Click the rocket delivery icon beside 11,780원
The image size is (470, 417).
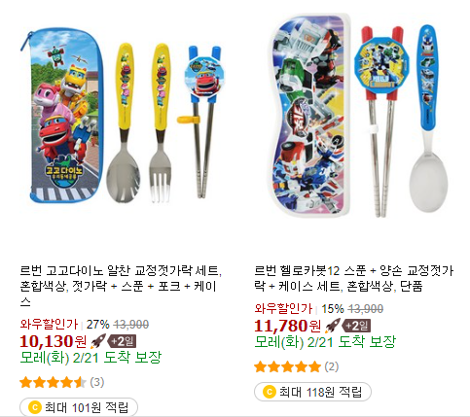click(333, 326)
